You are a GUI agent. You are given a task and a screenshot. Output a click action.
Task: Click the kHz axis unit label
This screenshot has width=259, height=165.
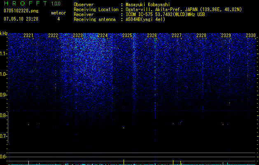pyautogui.click(x=4, y=33)
